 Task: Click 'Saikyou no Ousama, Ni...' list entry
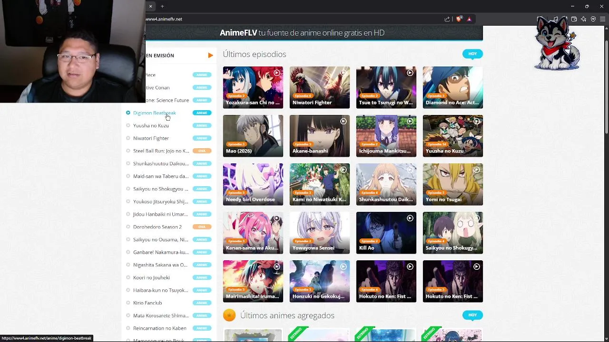point(161,239)
